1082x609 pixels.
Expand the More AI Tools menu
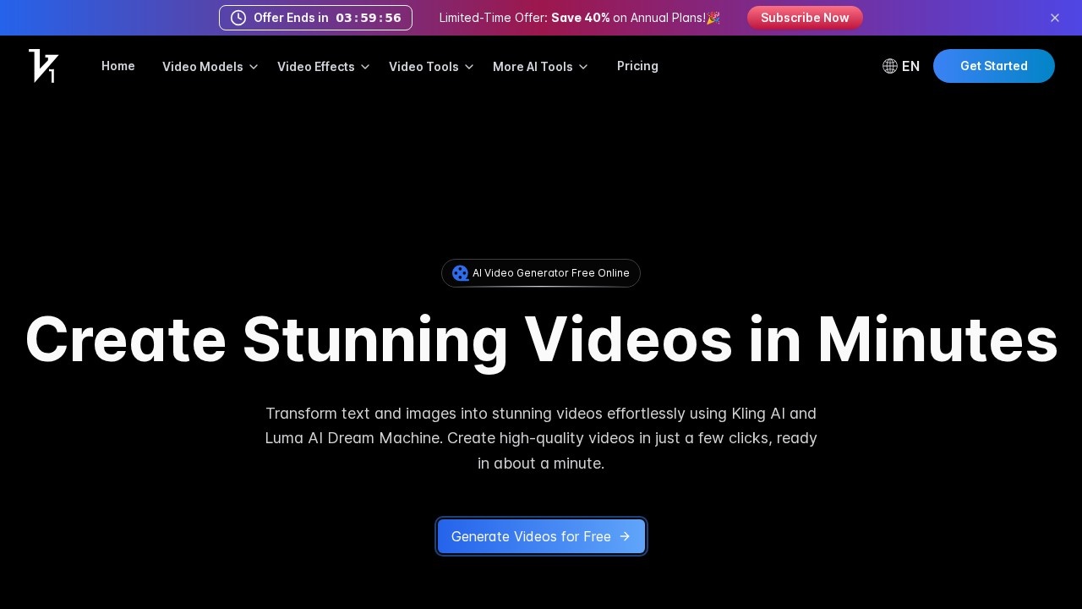pyautogui.click(x=533, y=66)
